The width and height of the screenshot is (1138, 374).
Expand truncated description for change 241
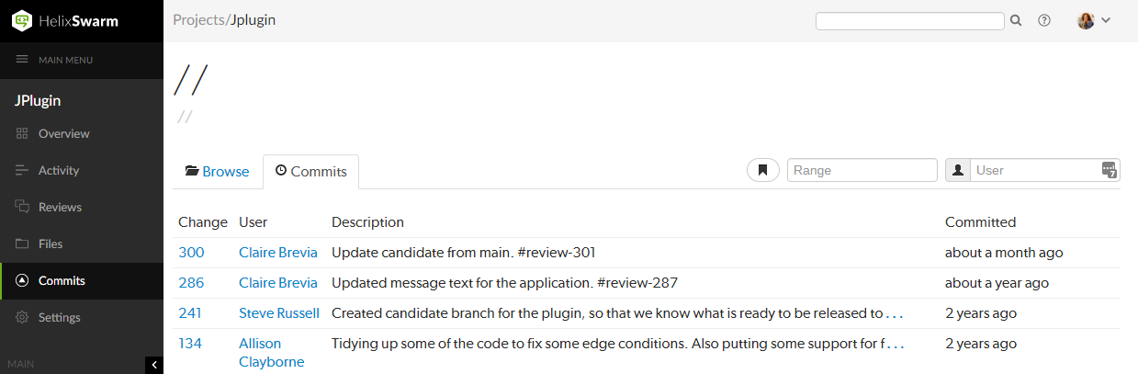point(895,313)
